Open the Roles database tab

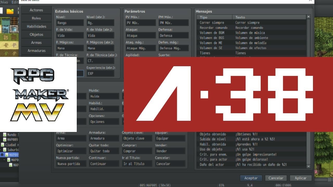[36, 18]
